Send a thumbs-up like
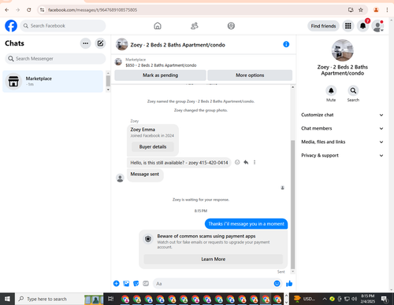 [289, 284]
